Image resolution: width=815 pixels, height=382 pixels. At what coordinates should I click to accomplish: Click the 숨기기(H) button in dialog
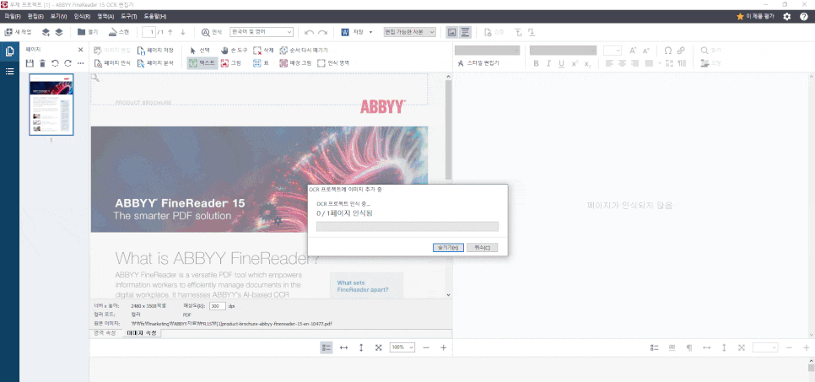[448, 247]
